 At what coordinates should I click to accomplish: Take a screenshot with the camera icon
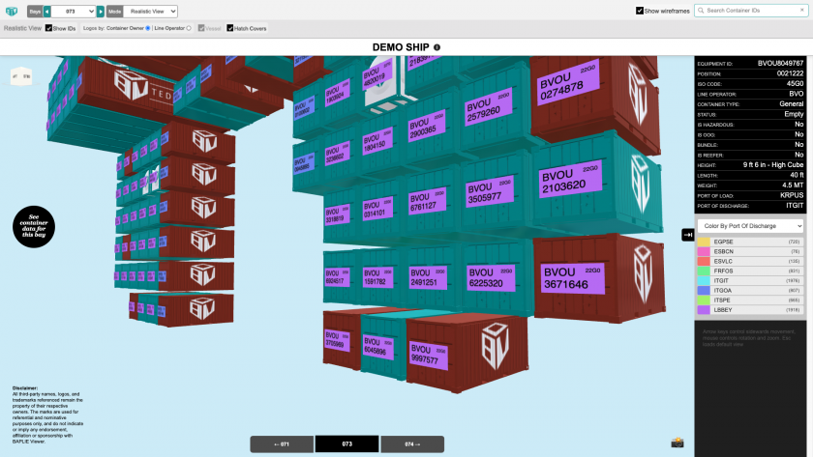(x=677, y=443)
